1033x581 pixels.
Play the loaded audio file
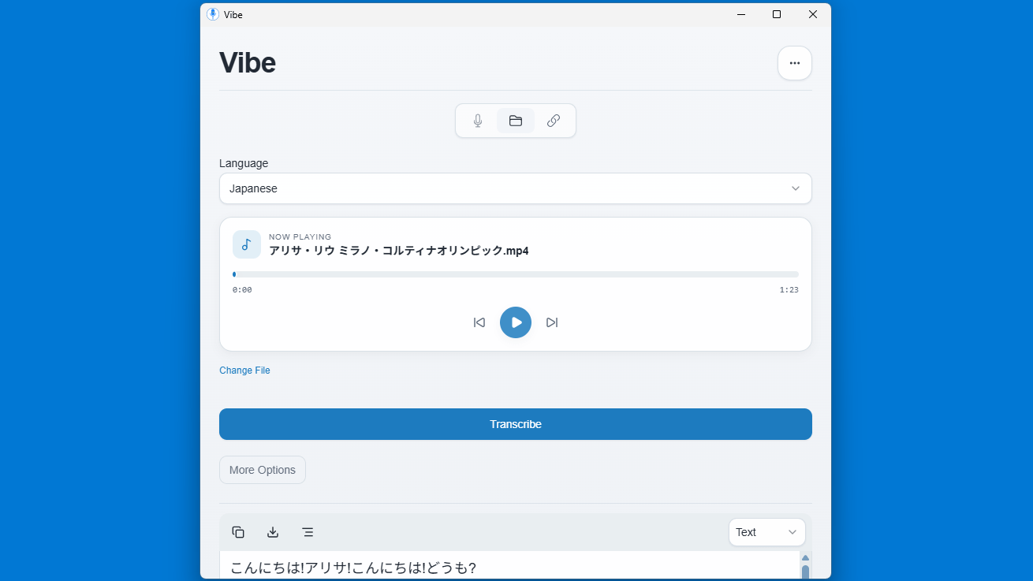click(x=516, y=322)
